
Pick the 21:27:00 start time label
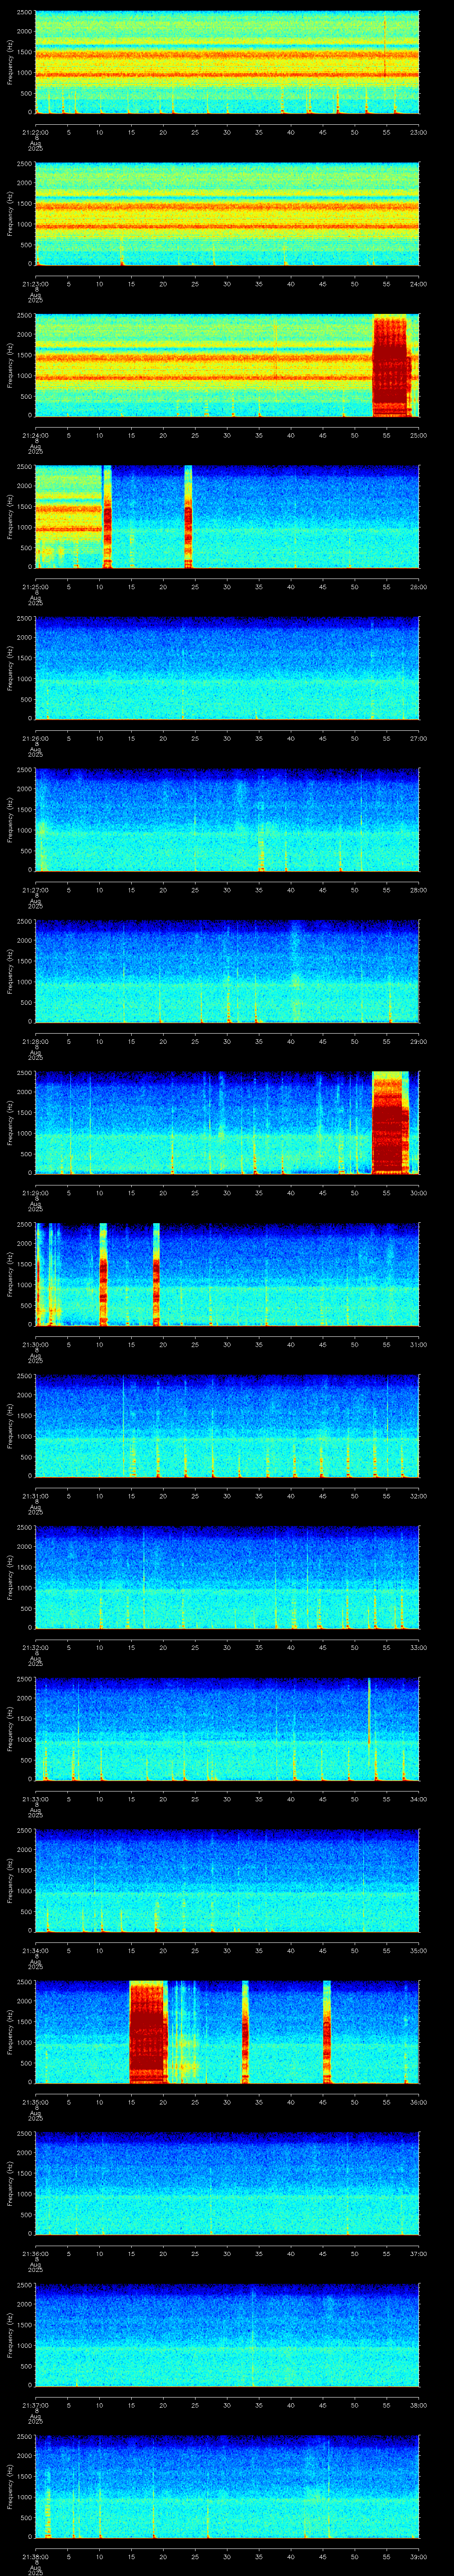tap(35, 890)
